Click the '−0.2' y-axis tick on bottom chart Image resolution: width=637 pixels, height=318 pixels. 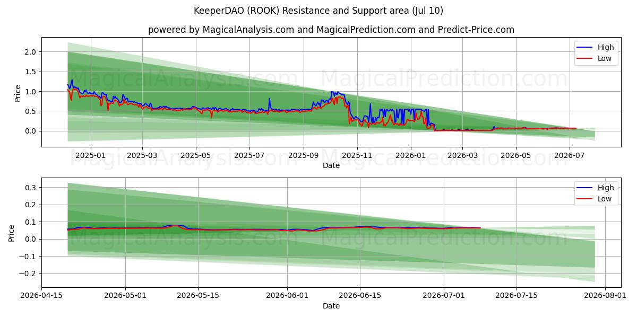[29, 274]
